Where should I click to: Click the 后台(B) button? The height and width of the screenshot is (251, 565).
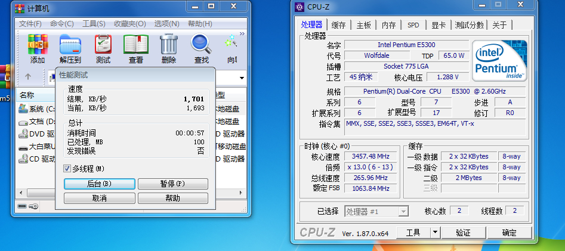100,184
